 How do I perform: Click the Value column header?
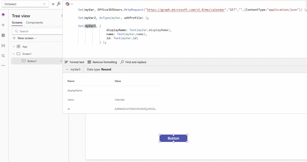(x=118, y=81)
